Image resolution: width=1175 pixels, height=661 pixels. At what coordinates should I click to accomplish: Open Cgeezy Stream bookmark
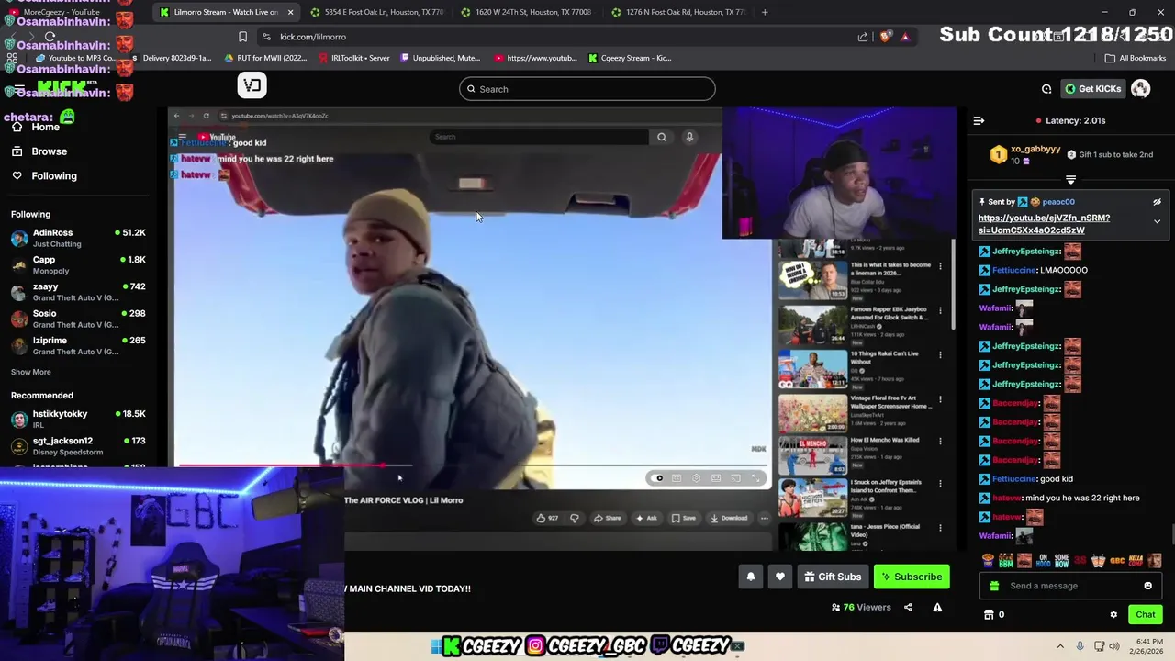[630, 58]
